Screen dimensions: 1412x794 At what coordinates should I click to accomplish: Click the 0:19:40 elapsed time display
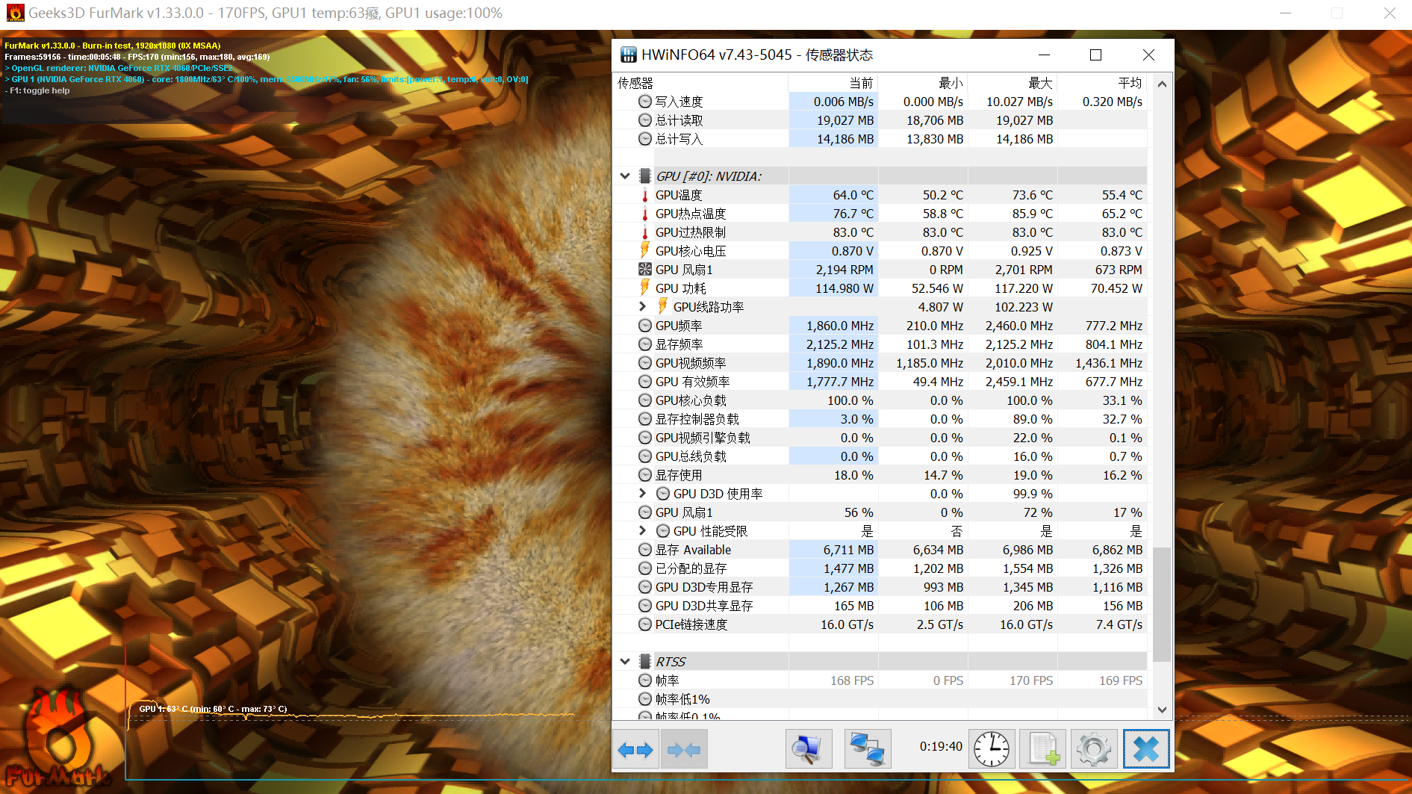click(x=941, y=747)
